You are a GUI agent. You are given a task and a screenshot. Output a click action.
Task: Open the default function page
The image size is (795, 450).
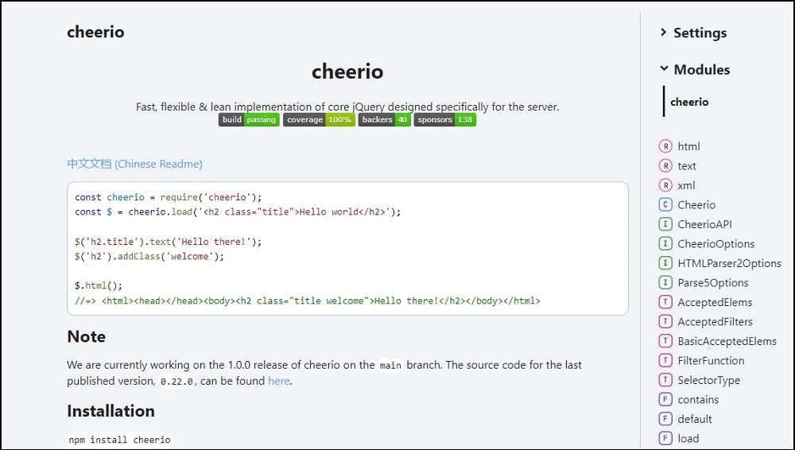coord(695,419)
